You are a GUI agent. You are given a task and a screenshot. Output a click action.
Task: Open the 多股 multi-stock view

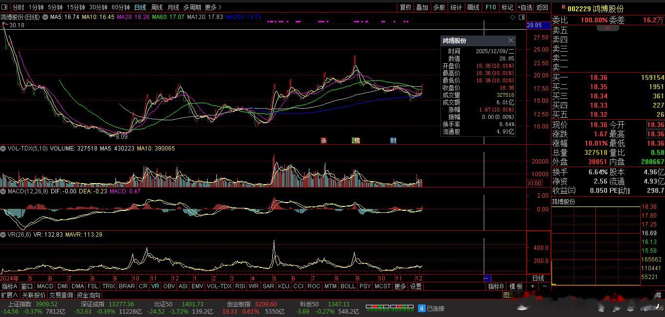click(x=439, y=7)
